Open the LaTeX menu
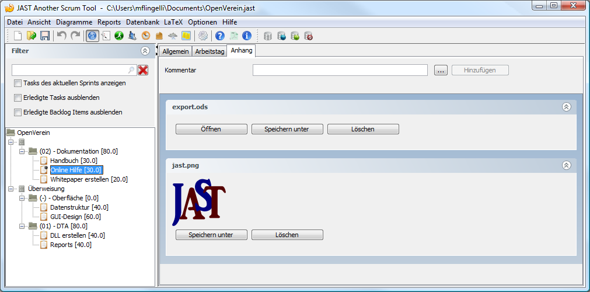590x292 pixels. [173, 22]
